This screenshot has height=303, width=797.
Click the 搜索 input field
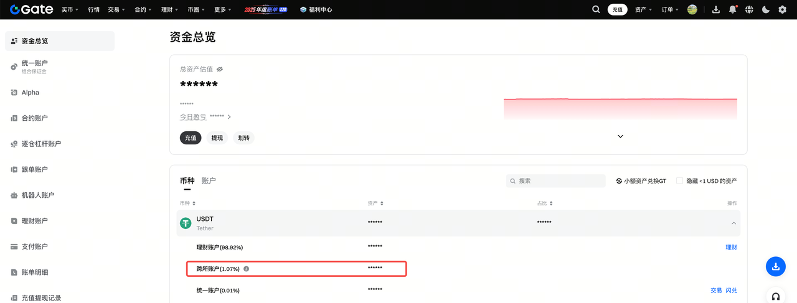point(559,180)
